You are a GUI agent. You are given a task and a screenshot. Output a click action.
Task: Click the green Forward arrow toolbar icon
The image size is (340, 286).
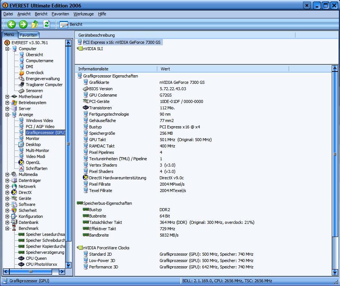point(23,24)
